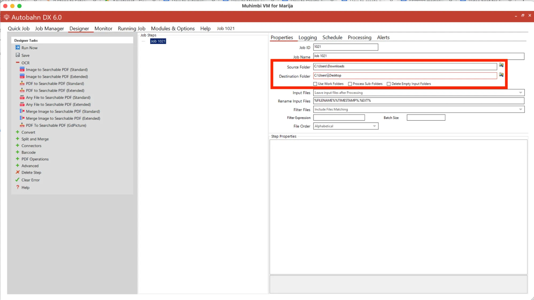Screen dimensions: 534x300
Task: Collapse the OCR task group
Action: point(18,63)
